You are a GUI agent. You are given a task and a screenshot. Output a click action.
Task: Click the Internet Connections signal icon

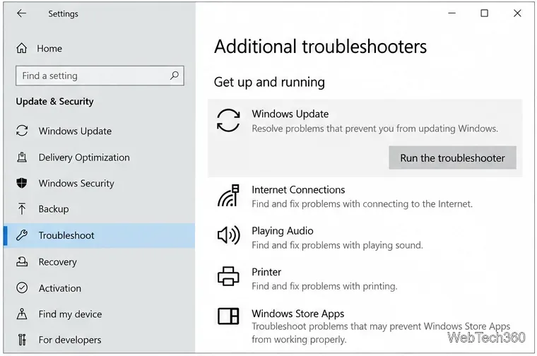point(228,196)
